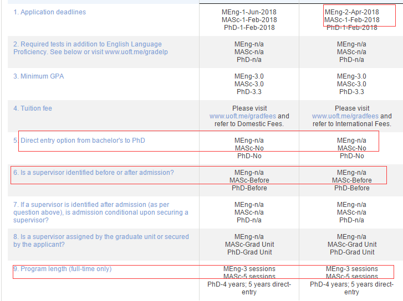Click "8. Is a supervisor assigned" question text

pos(100,237)
